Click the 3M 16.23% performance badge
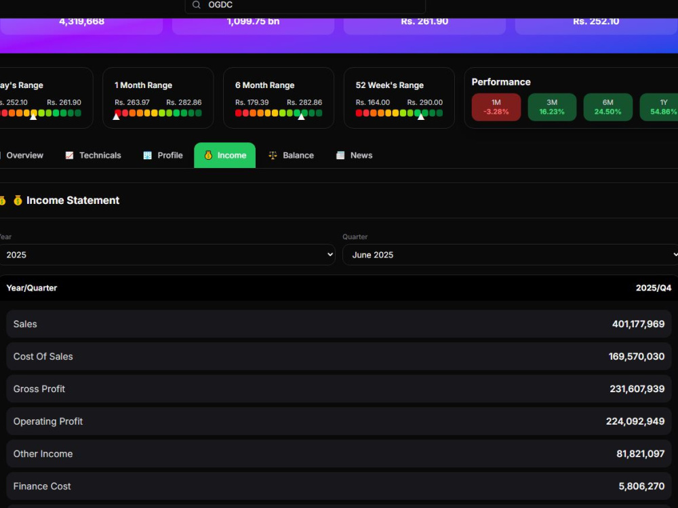This screenshot has height=508, width=678. (x=552, y=107)
